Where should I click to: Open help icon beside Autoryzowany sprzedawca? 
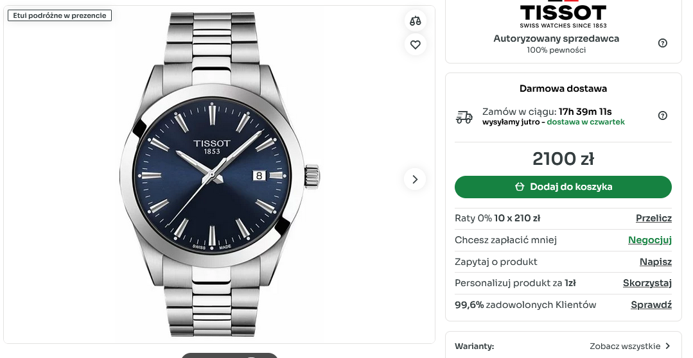(x=663, y=43)
